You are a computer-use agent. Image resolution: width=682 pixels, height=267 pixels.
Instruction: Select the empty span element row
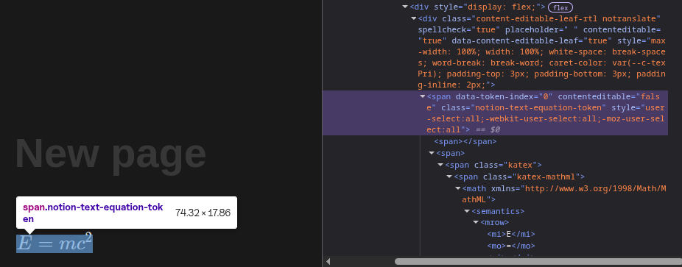pos(465,141)
